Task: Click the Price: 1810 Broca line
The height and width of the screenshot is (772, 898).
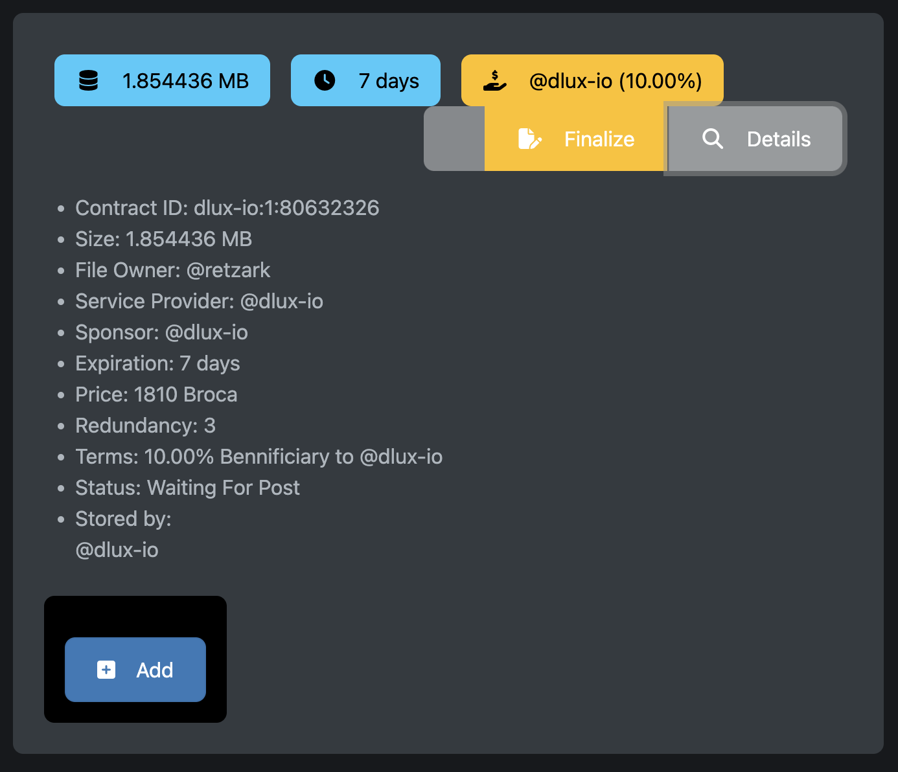Action: [x=156, y=394]
